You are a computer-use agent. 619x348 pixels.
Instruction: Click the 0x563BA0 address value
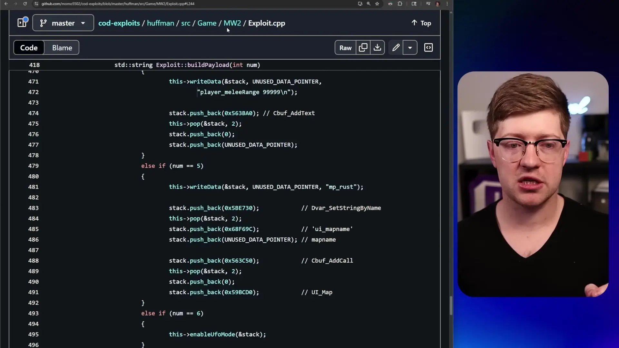point(238,113)
